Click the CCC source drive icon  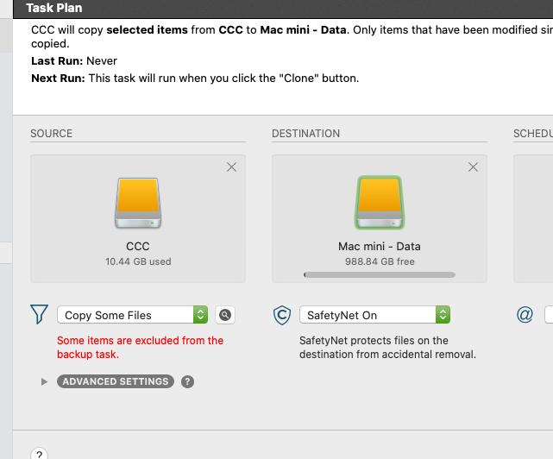click(x=138, y=204)
